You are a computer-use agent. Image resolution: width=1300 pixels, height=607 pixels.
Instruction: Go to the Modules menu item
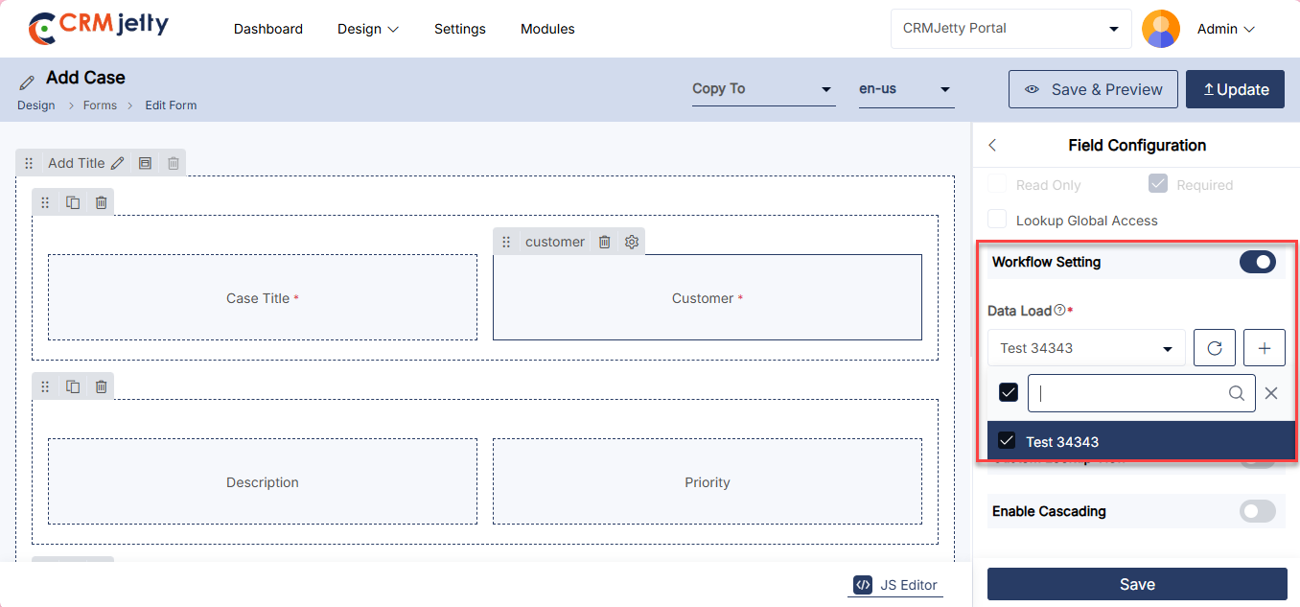(x=547, y=29)
